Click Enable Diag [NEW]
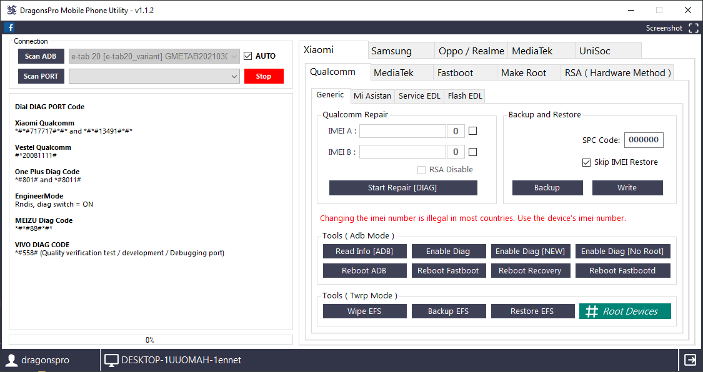Screen dimensions: 703x372 pos(531,251)
